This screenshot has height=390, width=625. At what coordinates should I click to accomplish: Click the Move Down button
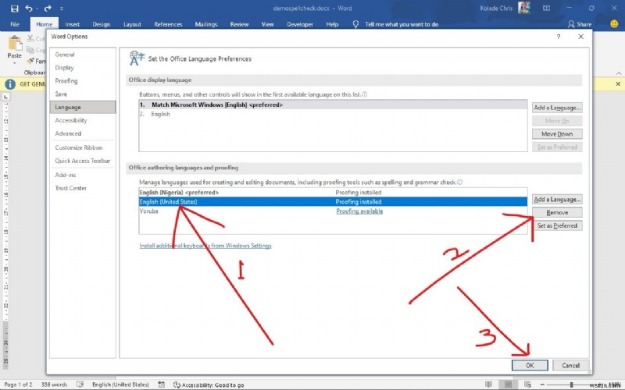(x=557, y=133)
